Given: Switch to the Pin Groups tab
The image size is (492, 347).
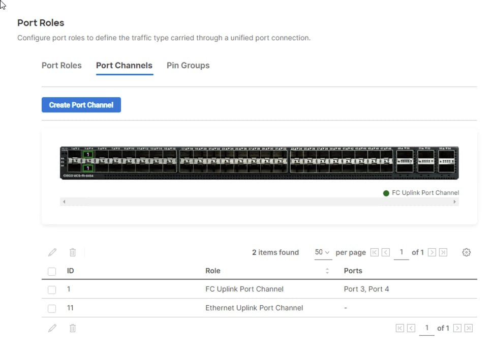Looking at the screenshot, I should click(x=188, y=65).
